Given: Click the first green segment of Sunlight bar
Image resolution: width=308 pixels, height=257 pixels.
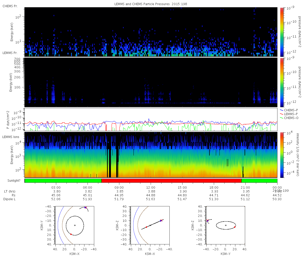Looking at the screenshot, I should click(63, 181).
